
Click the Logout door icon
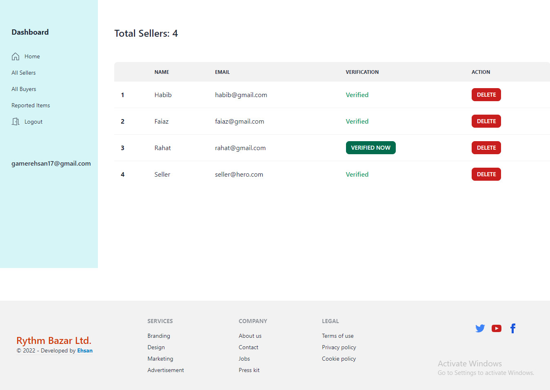(16, 122)
